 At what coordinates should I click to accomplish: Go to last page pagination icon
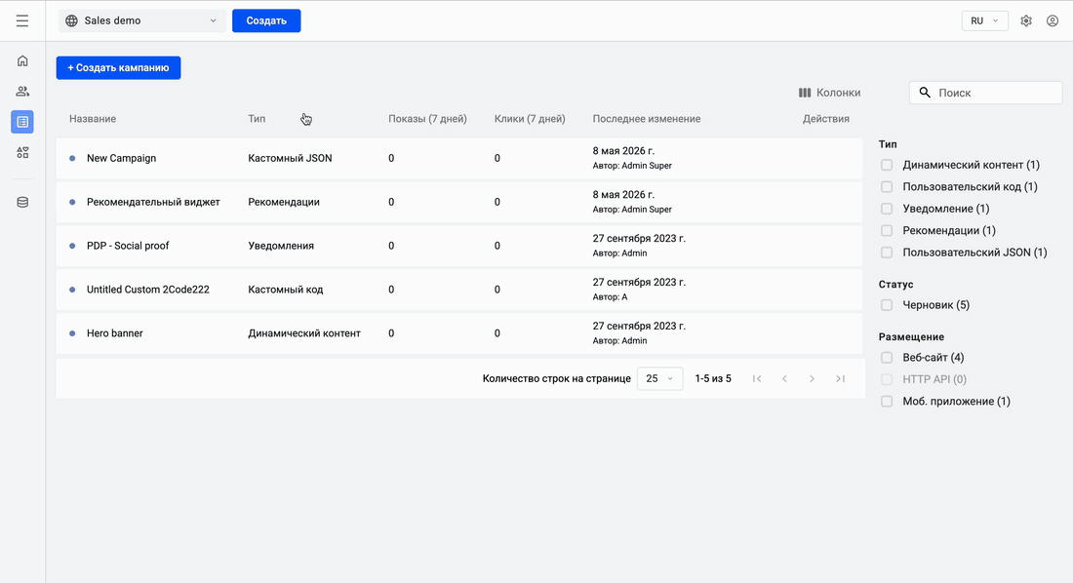840,378
